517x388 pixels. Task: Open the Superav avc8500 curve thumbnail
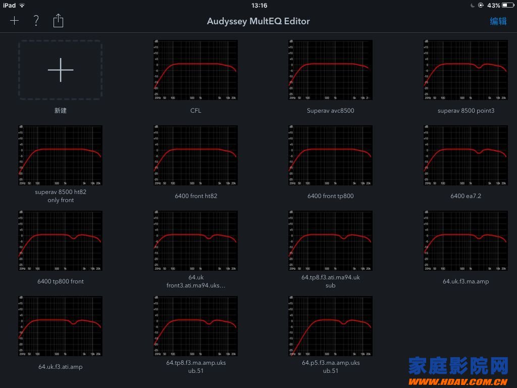[x=330, y=70]
